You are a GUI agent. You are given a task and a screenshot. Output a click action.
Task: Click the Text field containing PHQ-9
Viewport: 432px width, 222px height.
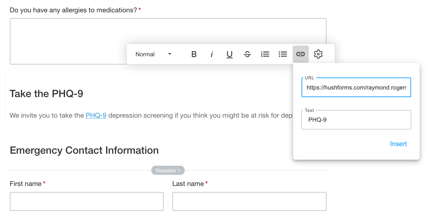[x=356, y=120]
